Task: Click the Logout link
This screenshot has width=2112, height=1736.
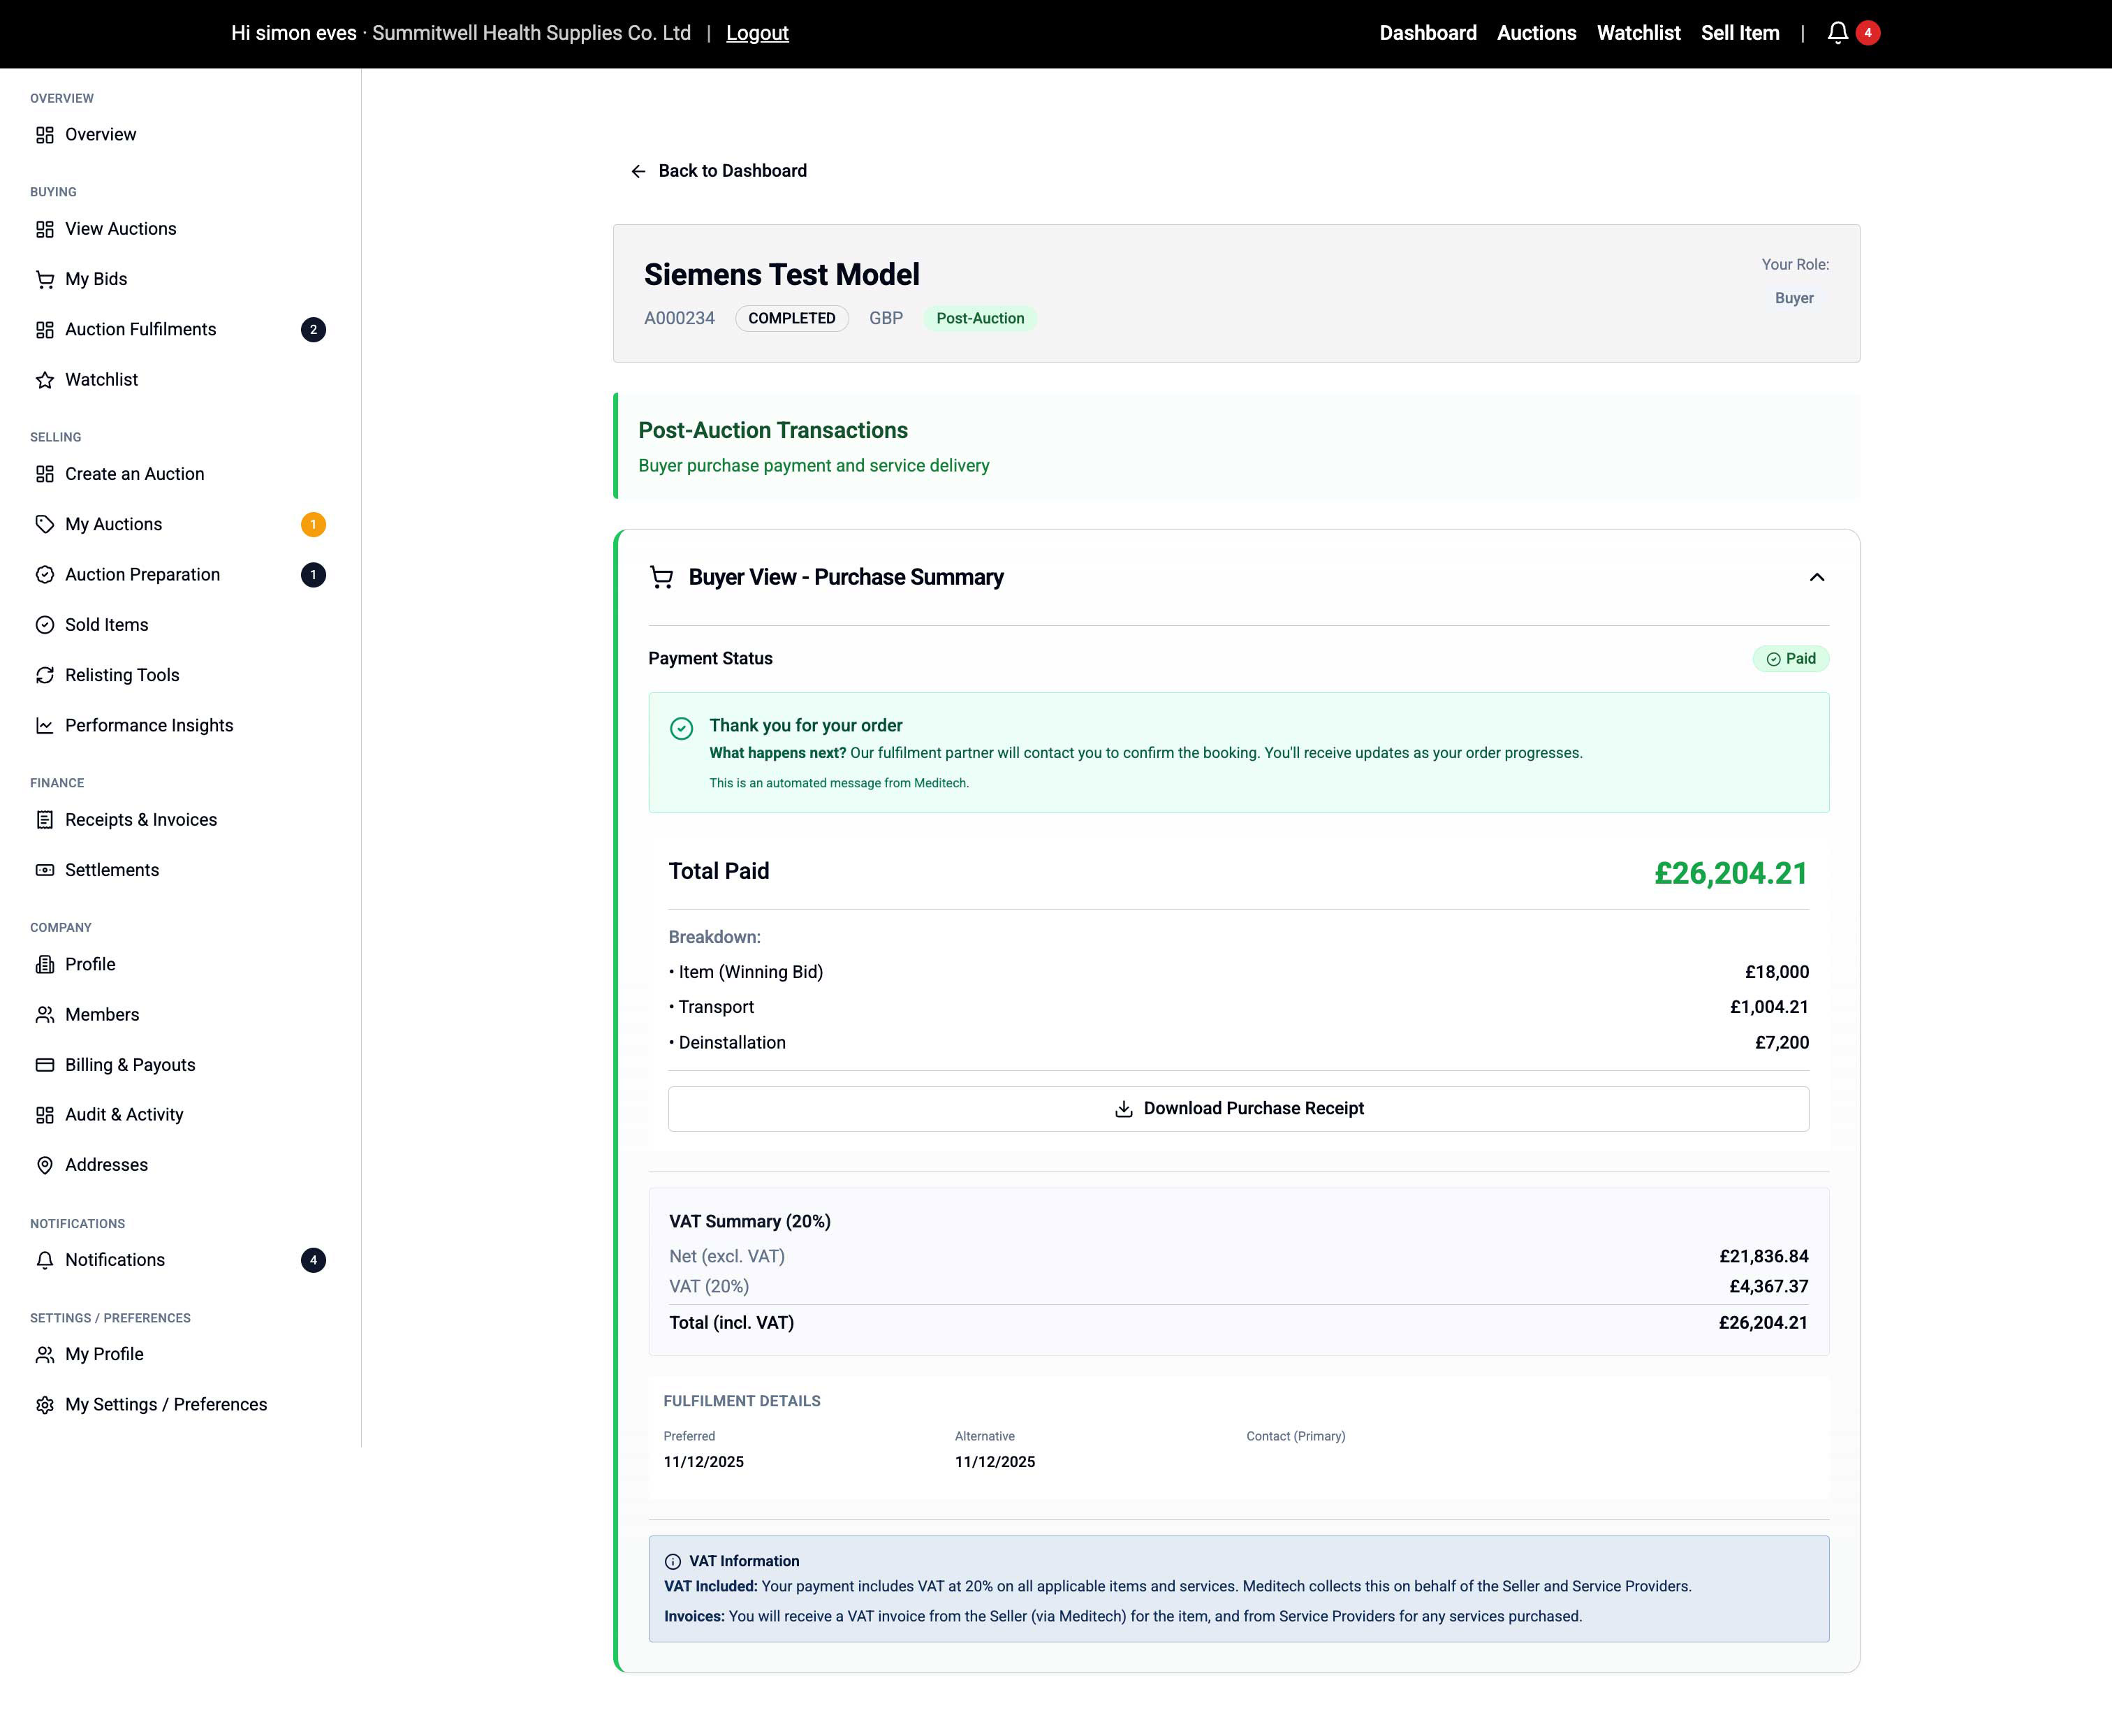Action: coord(756,33)
